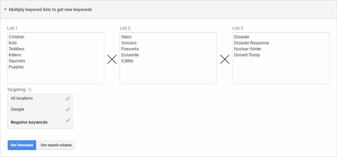Click the X multiplier between List 1 and List 2
Screen dimensions: 337x157
112,59
